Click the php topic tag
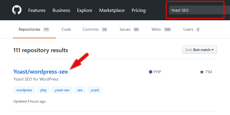Image resolution: width=230 pixels, height=115 pixels. click(43, 90)
